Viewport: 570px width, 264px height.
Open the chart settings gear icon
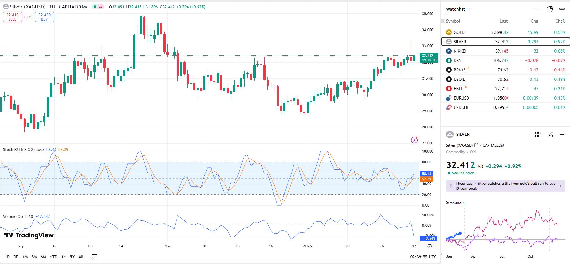(430, 246)
